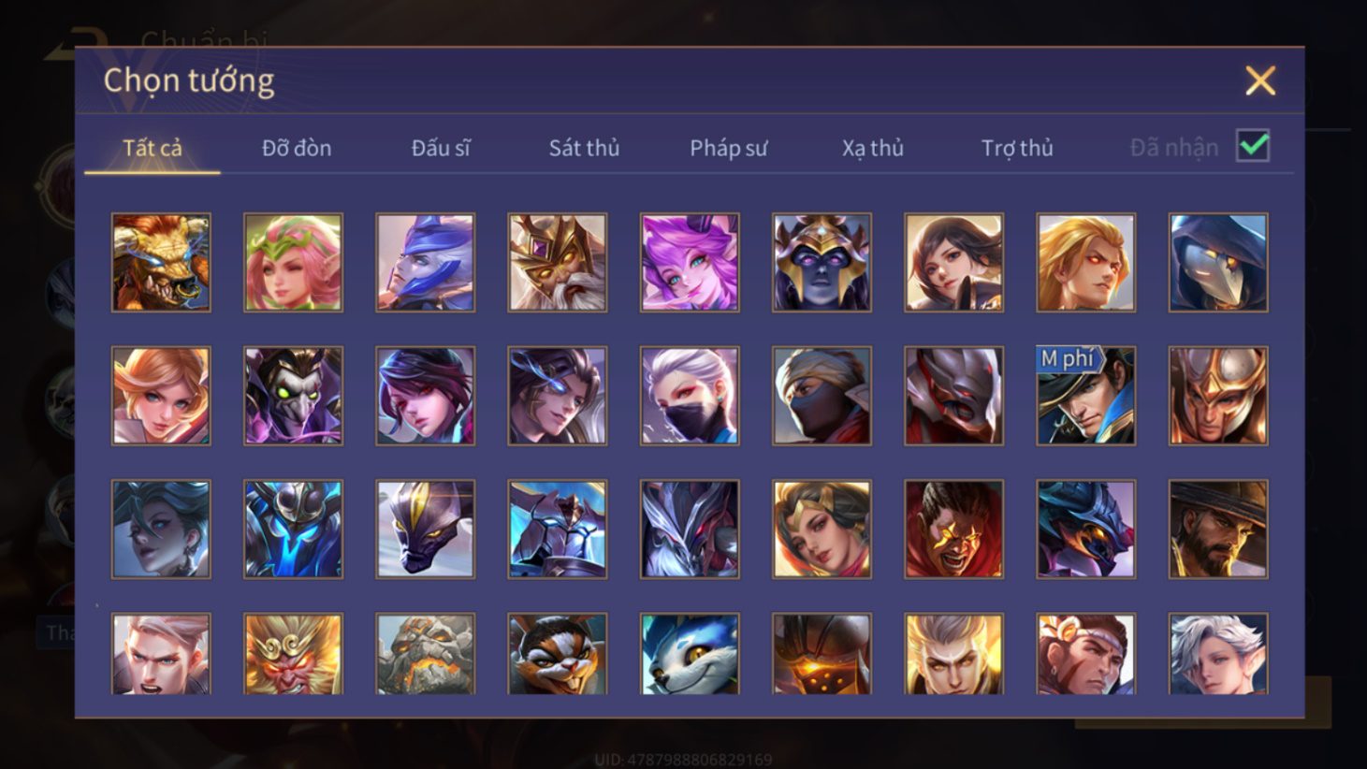
Task: Pick the rock golem hero portrait
Action: 425,654
